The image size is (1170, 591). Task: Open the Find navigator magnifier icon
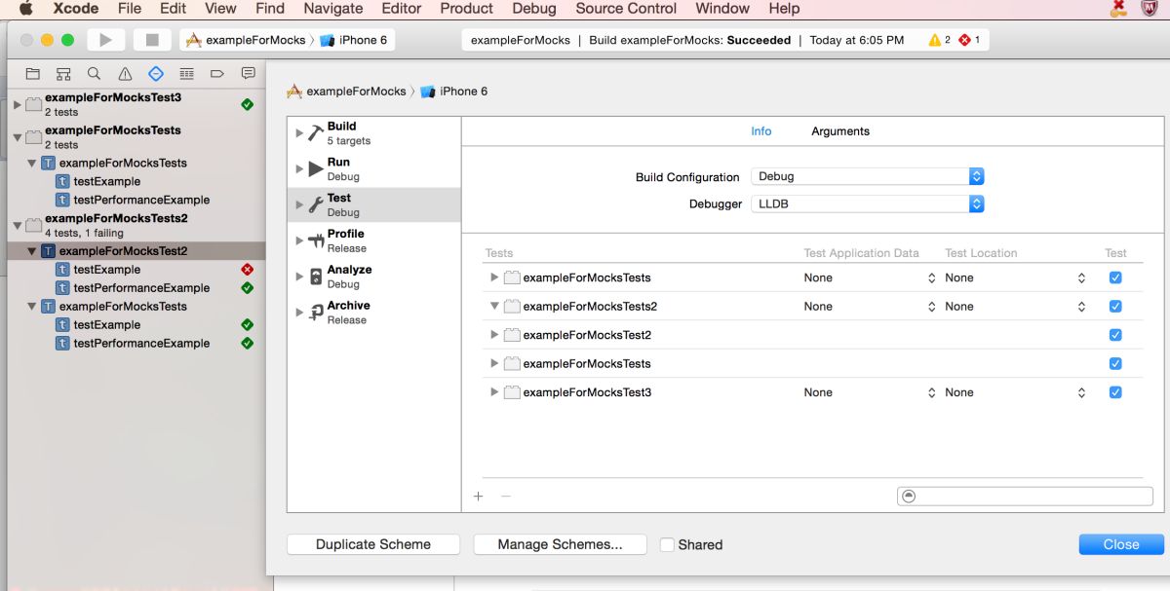pos(94,73)
